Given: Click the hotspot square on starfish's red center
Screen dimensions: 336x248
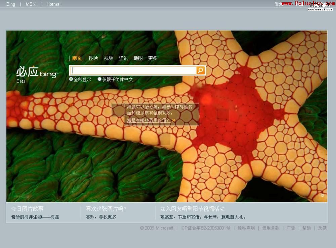Looking at the screenshot, I should (223, 115).
